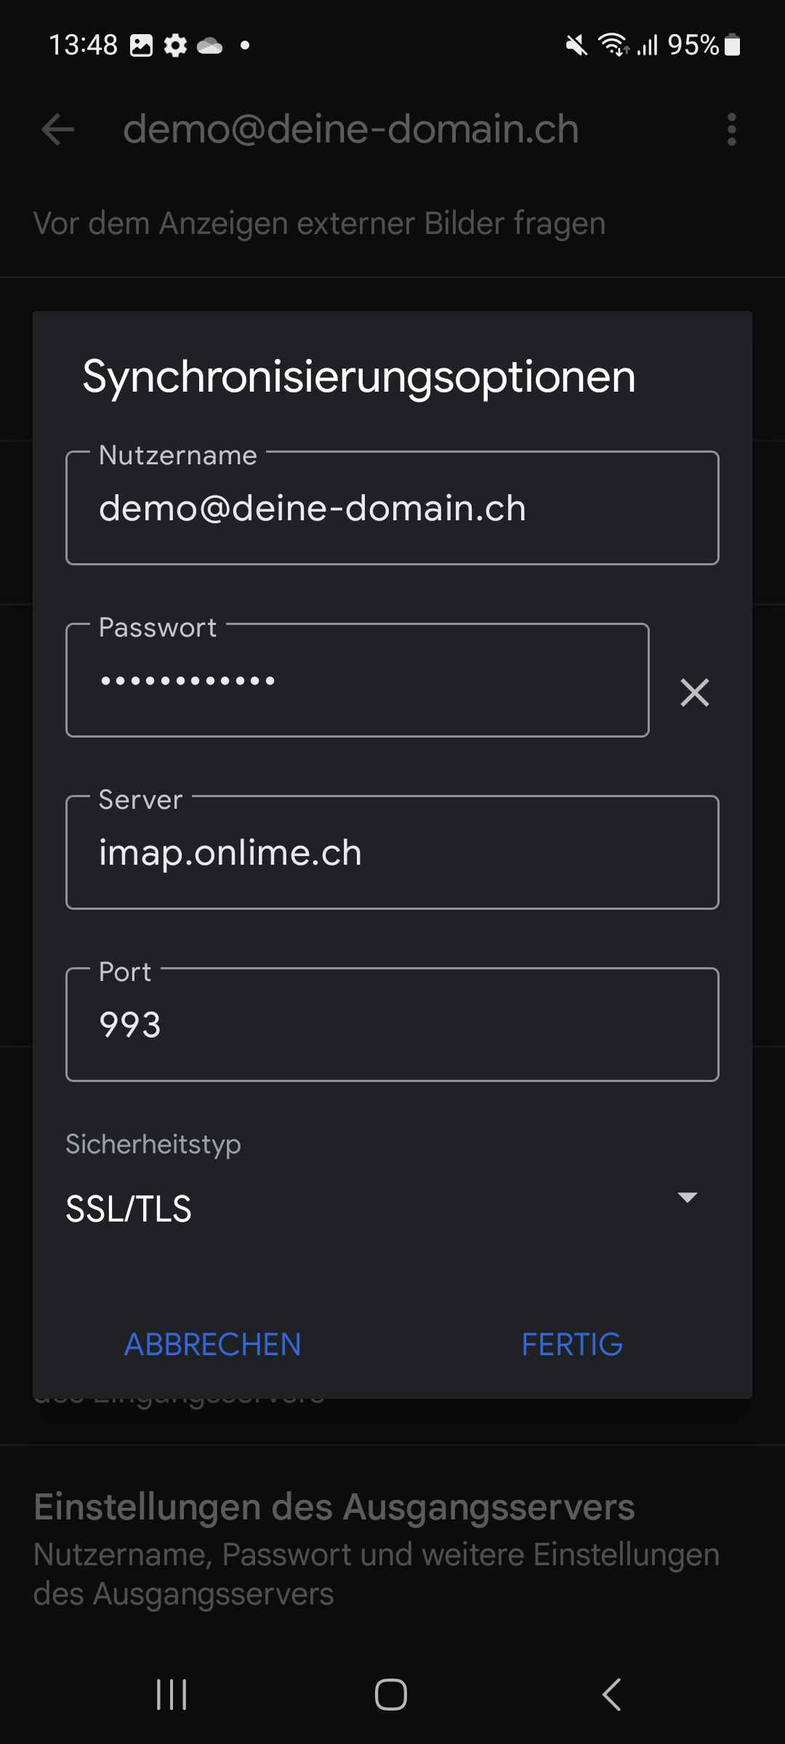Open Einstellungen des Ausgangsservers
This screenshot has height=1744, width=785.
[x=392, y=1548]
